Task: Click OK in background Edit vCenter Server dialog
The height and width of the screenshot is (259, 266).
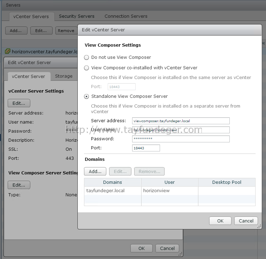Action: click(x=142, y=248)
